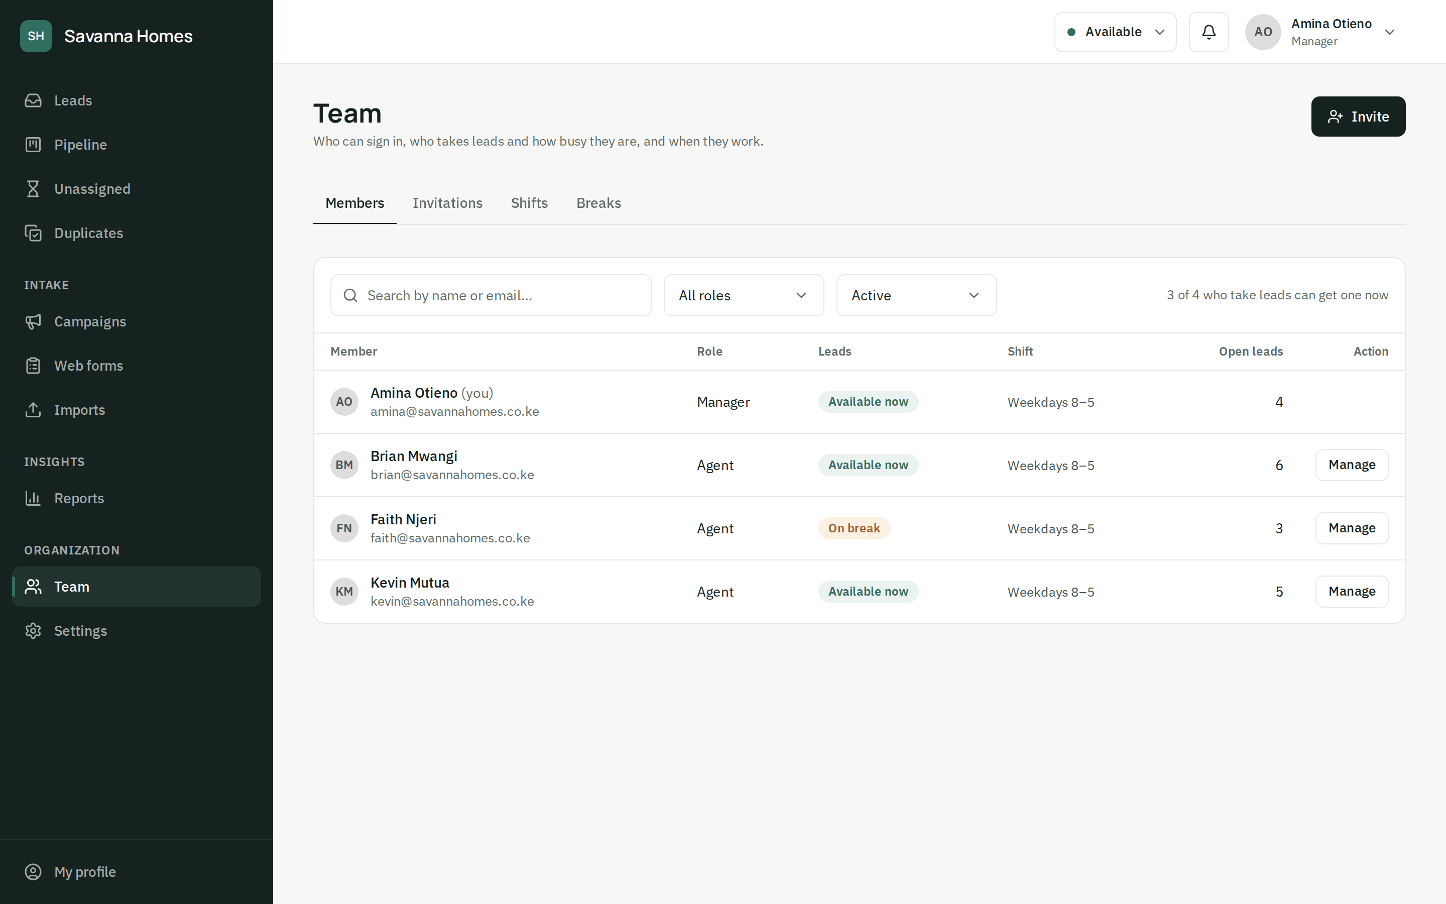Click the Shift column header
This screenshot has height=904, width=1446.
tap(1019, 352)
